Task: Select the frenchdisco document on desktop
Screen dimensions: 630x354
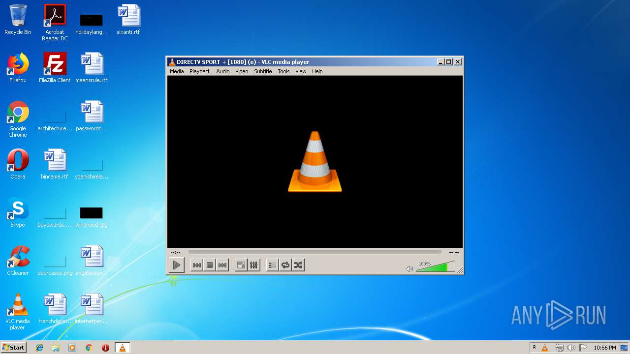Action: click(55, 309)
